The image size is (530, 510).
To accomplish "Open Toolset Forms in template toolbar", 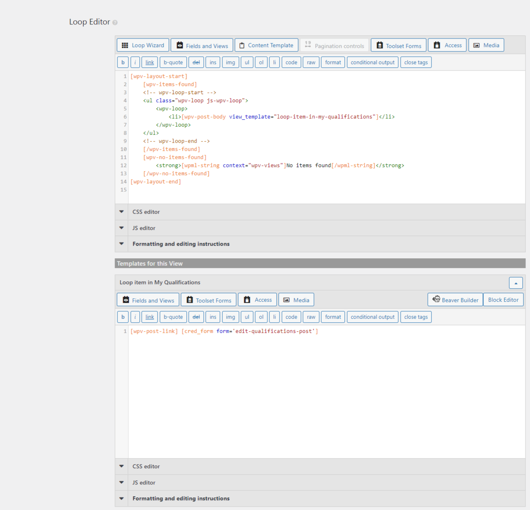I will click(209, 300).
